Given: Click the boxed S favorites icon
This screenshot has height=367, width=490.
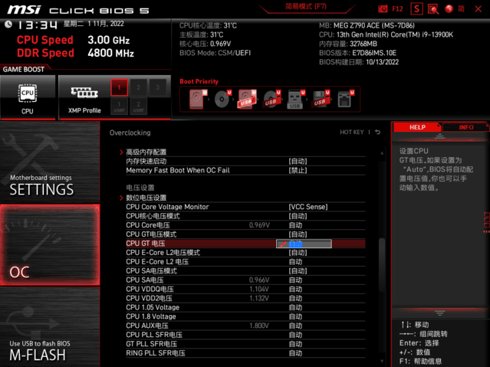Looking at the screenshot, I should (416, 8).
